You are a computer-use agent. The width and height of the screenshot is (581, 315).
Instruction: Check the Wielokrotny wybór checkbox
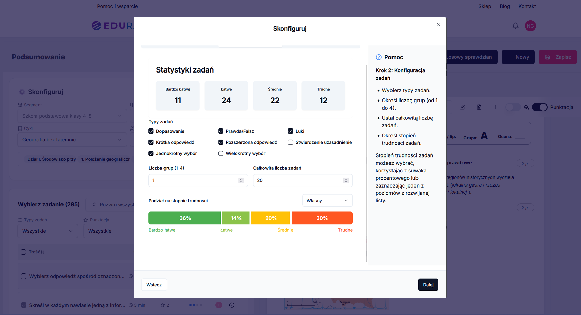(x=221, y=153)
